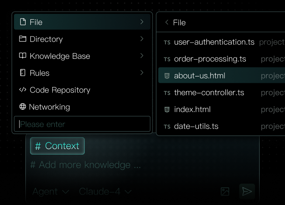Focus the "Please enter" search field
The image size is (285, 205).
[x=82, y=124]
